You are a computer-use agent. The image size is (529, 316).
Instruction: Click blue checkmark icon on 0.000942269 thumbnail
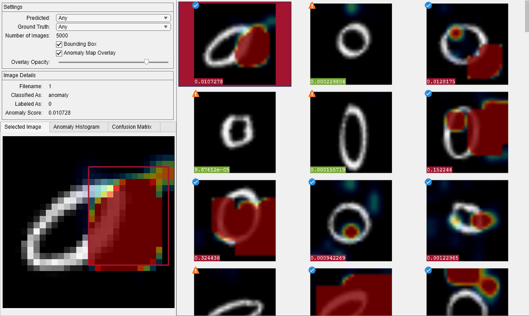tap(312, 182)
